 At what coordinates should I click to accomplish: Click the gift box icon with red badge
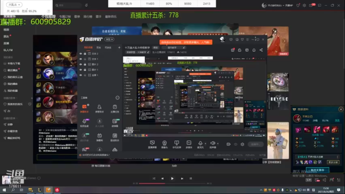(x=232, y=50)
